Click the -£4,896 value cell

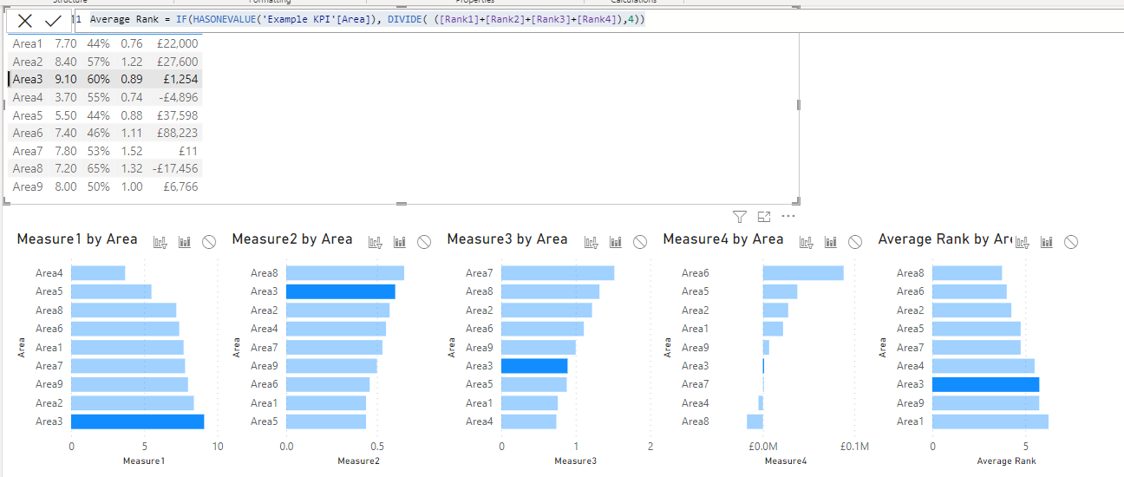[x=179, y=97]
